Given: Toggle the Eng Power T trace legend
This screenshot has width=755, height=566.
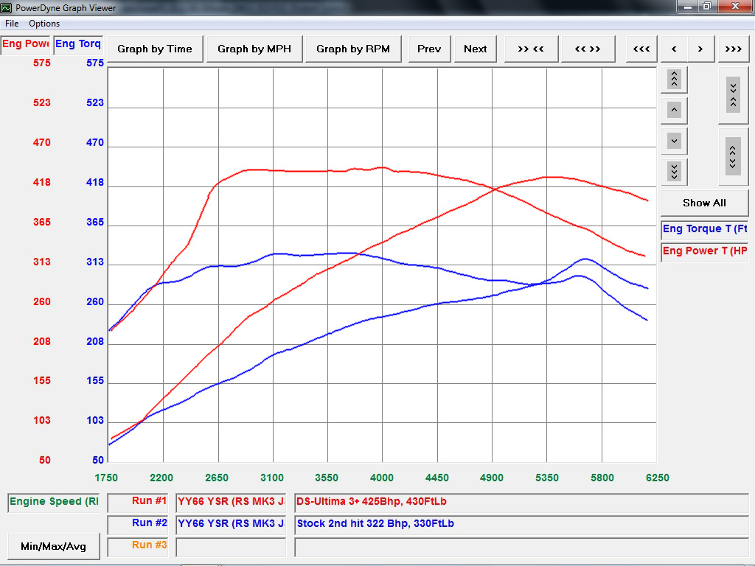Looking at the screenshot, I should point(704,251).
